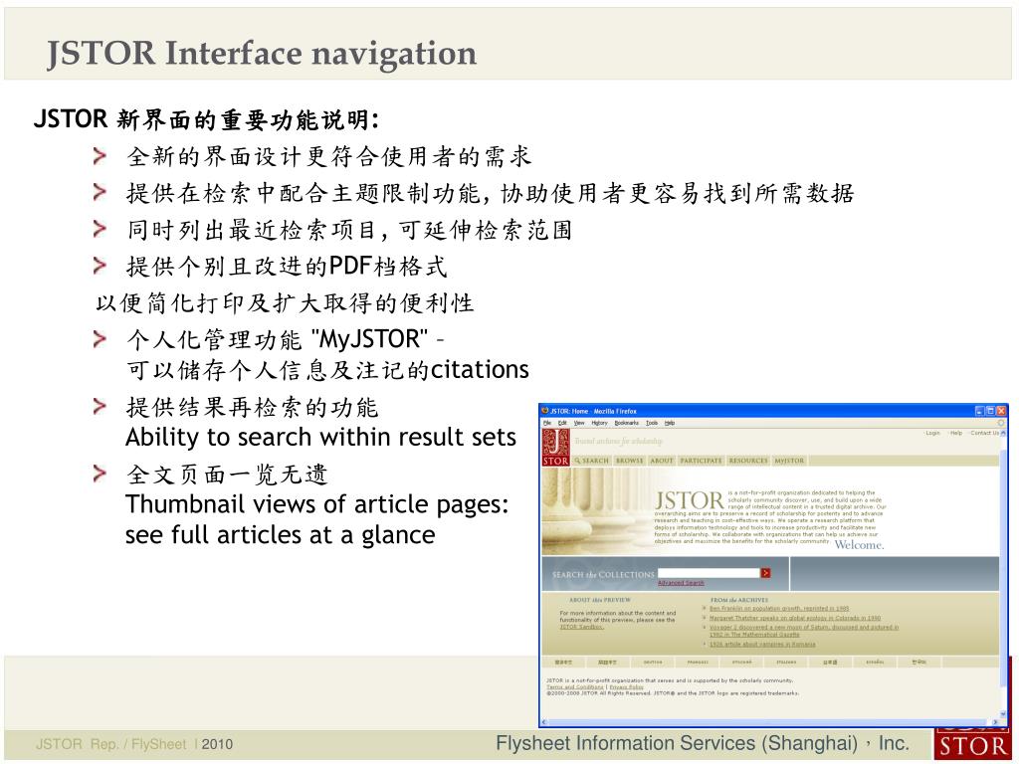
Task: Click the horizontal scrollbar at browser bottom
Action: point(767,722)
